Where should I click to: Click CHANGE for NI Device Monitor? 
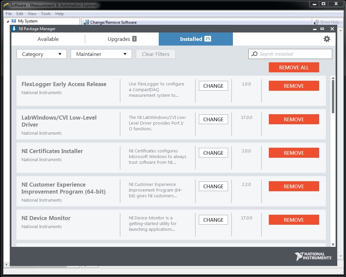(213, 220)
